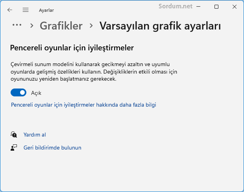Image resolution: width=244 pixels, height=192 pixels.
Task: Maximize the Ayarlar window
Action: coord(216,7)
